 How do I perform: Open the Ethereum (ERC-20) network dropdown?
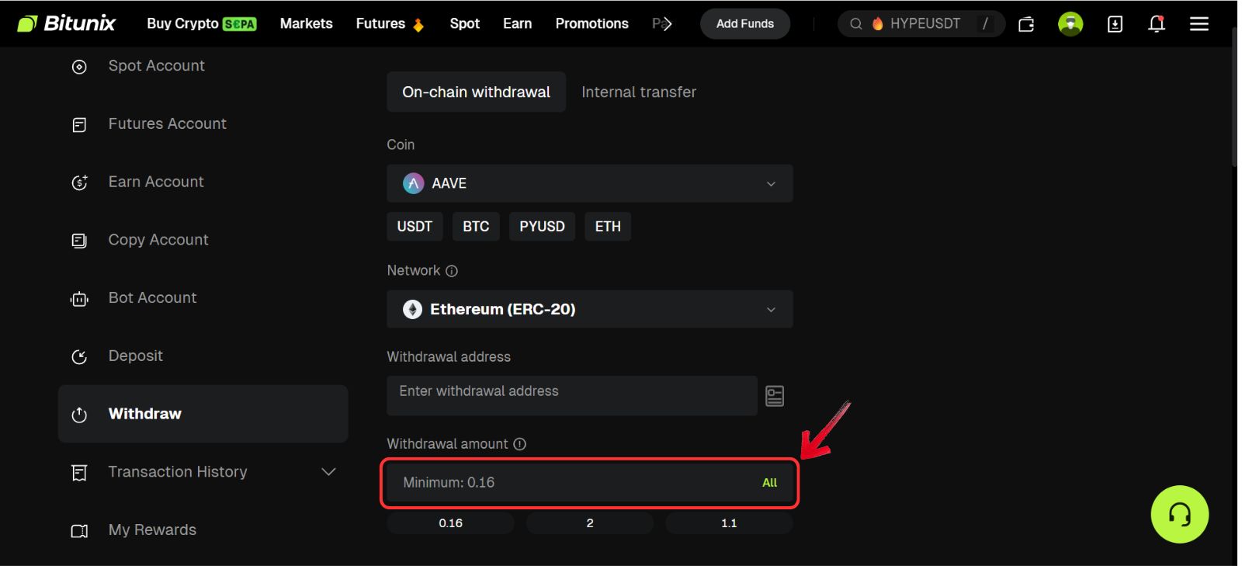[x=589, y=309]
